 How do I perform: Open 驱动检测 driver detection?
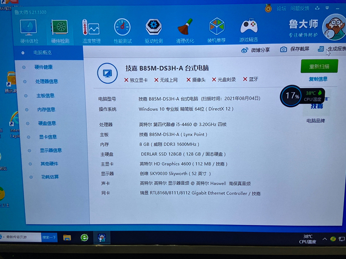point(154,31)
